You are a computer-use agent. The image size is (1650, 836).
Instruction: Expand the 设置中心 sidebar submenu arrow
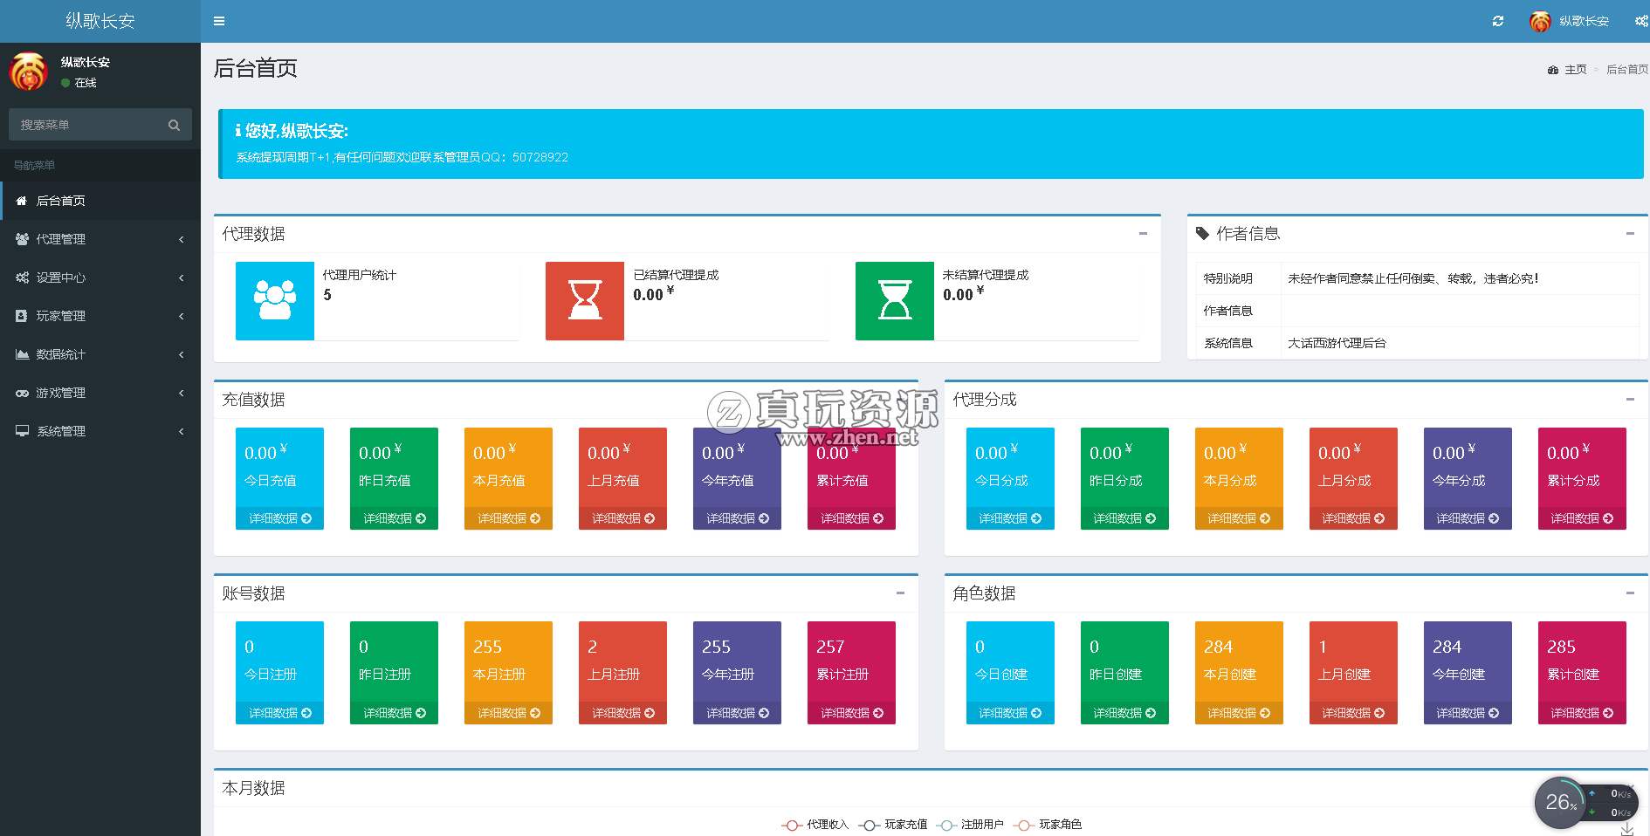coord(182,278)
